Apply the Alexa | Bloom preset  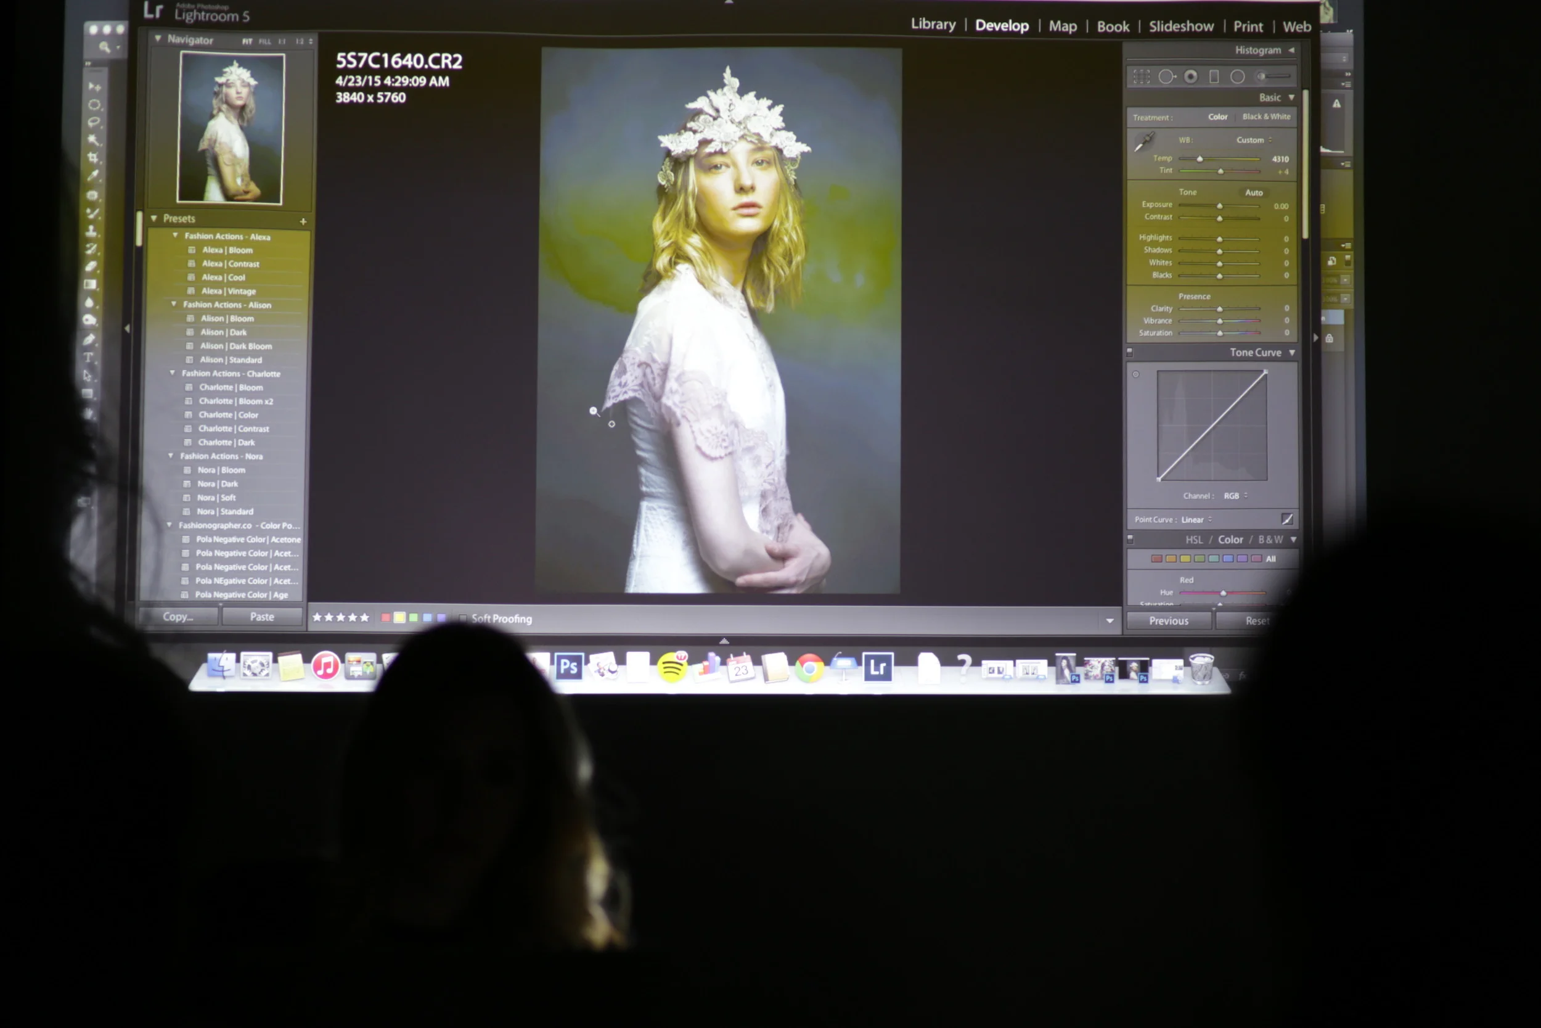[227, 250]
